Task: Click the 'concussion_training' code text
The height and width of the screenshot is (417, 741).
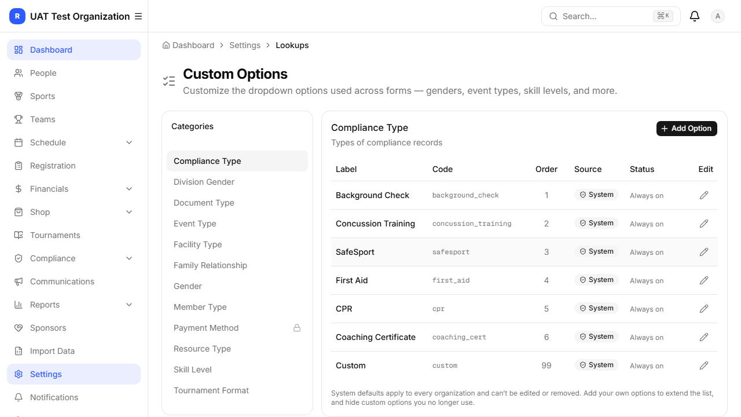Action: (472, 224)
